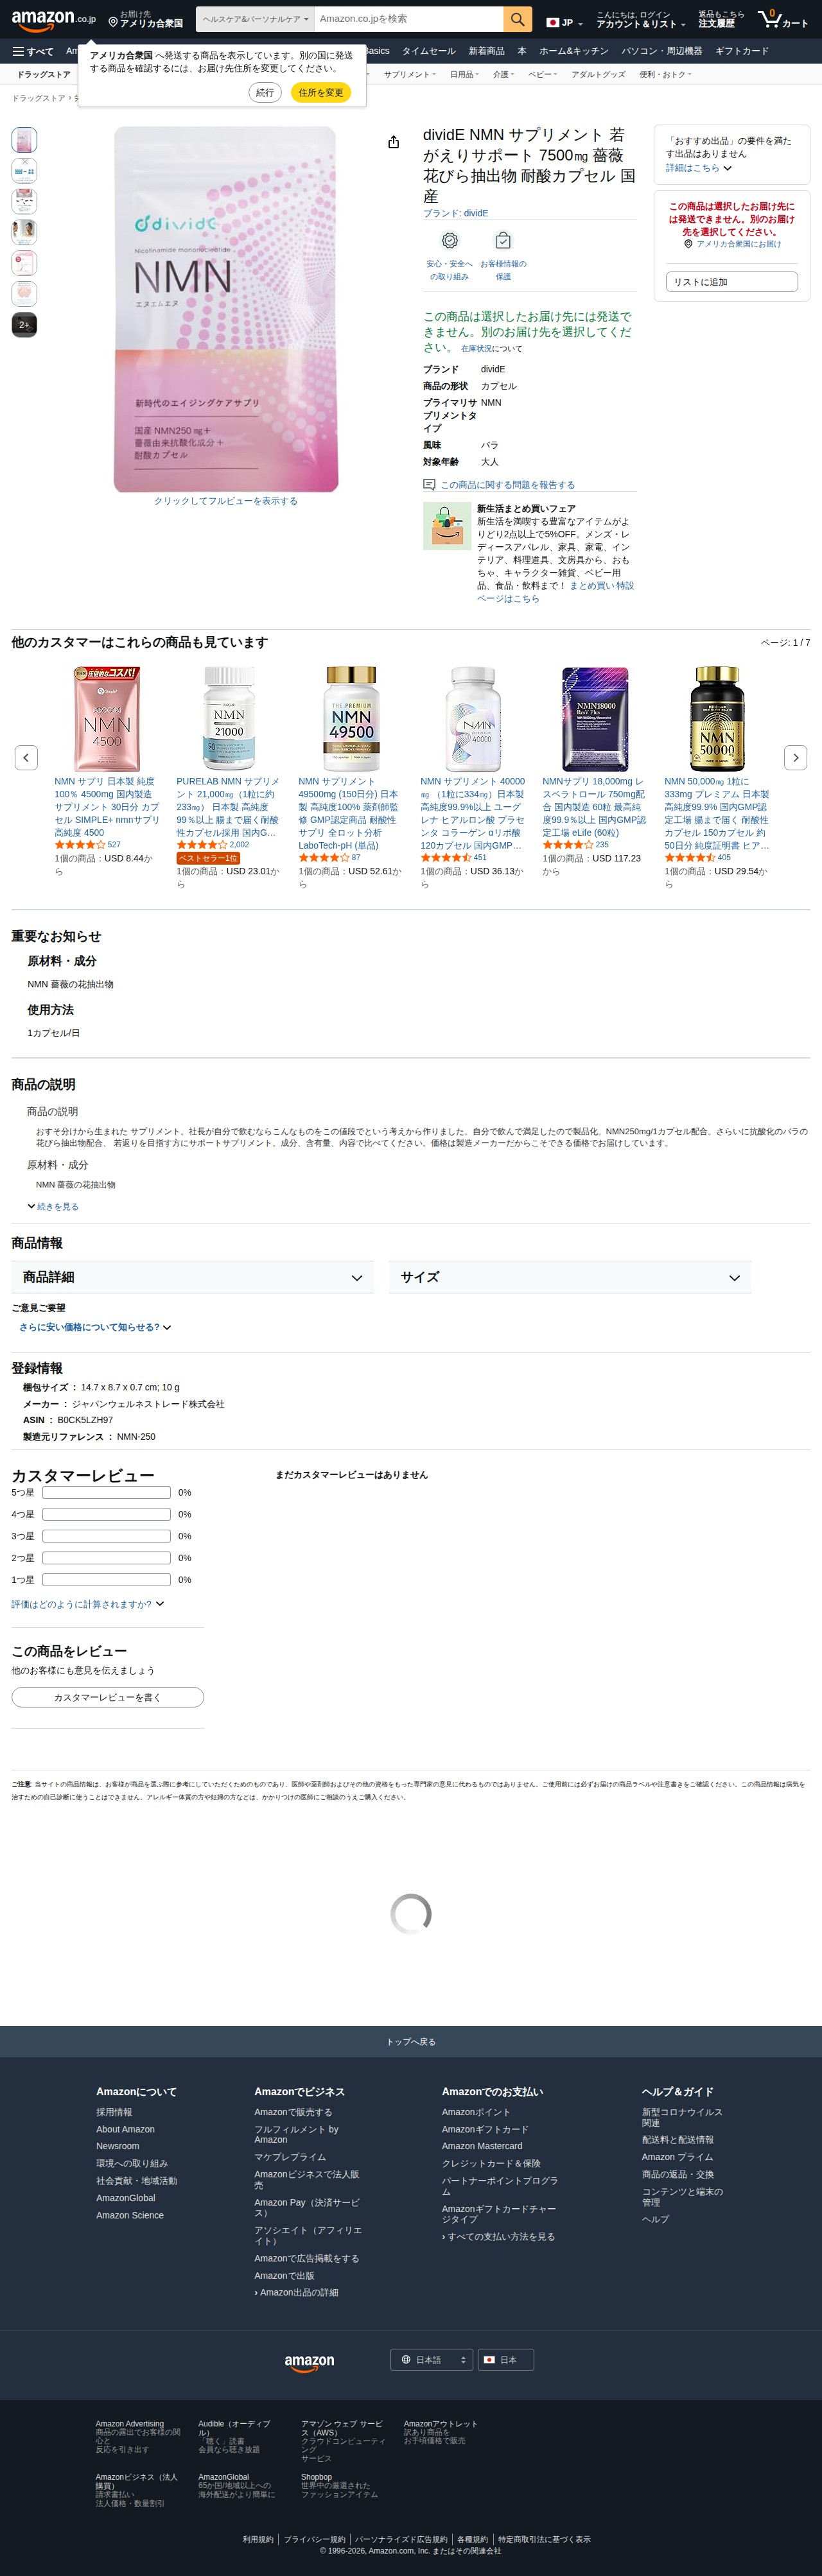Click the 日本 country selector in the footer
Image resolution: width=822 pixels, height=2576 pixels.
pos(505,2360)
